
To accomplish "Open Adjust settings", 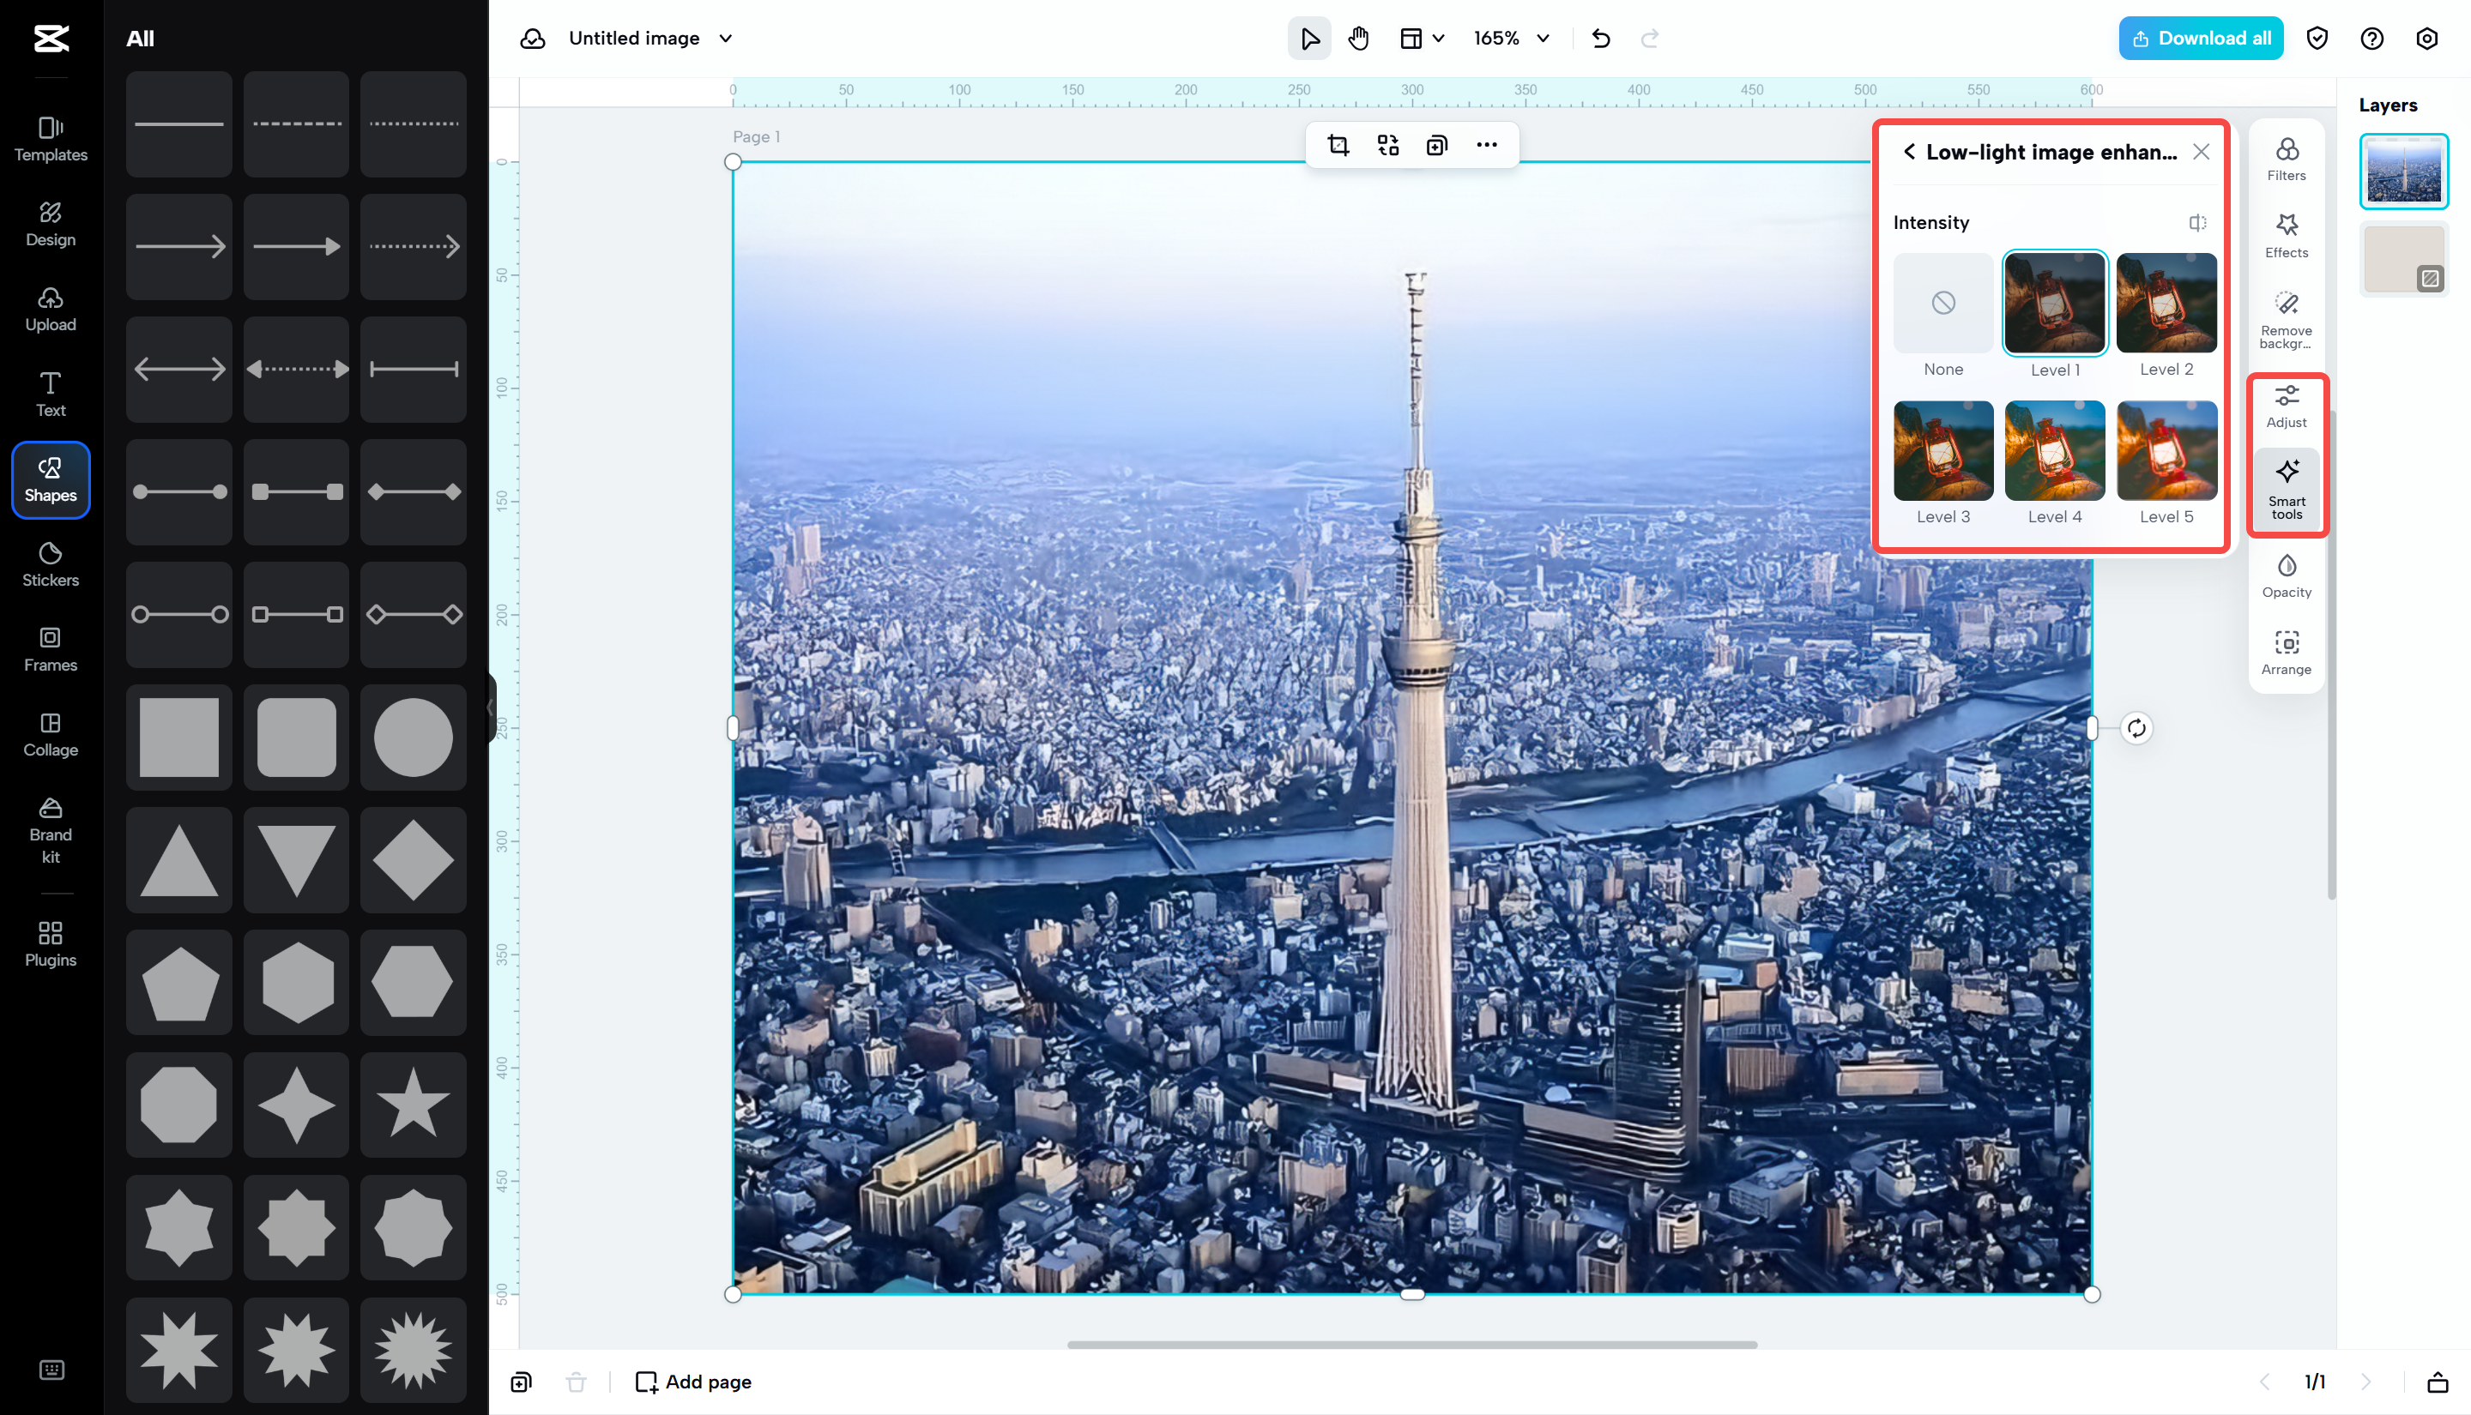I will click(x=2287, y=406).
